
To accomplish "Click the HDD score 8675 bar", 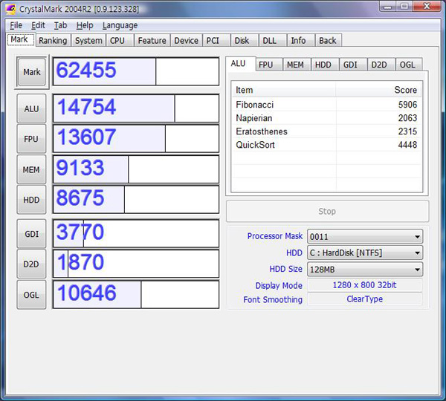I will point(136,199).
